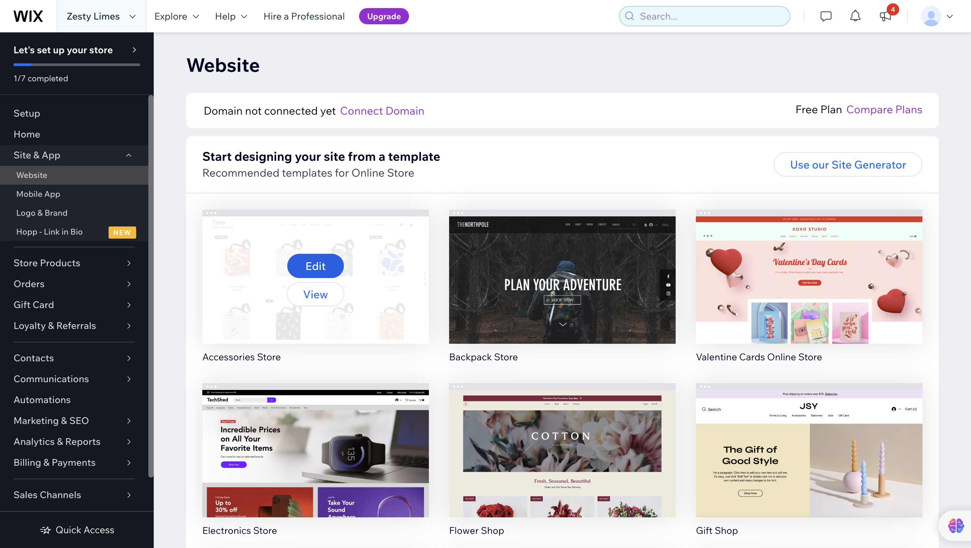The width and height of the screenshot is (971, 548).
Task: Open the announcements megaphone icon
Action: (885, 16)
